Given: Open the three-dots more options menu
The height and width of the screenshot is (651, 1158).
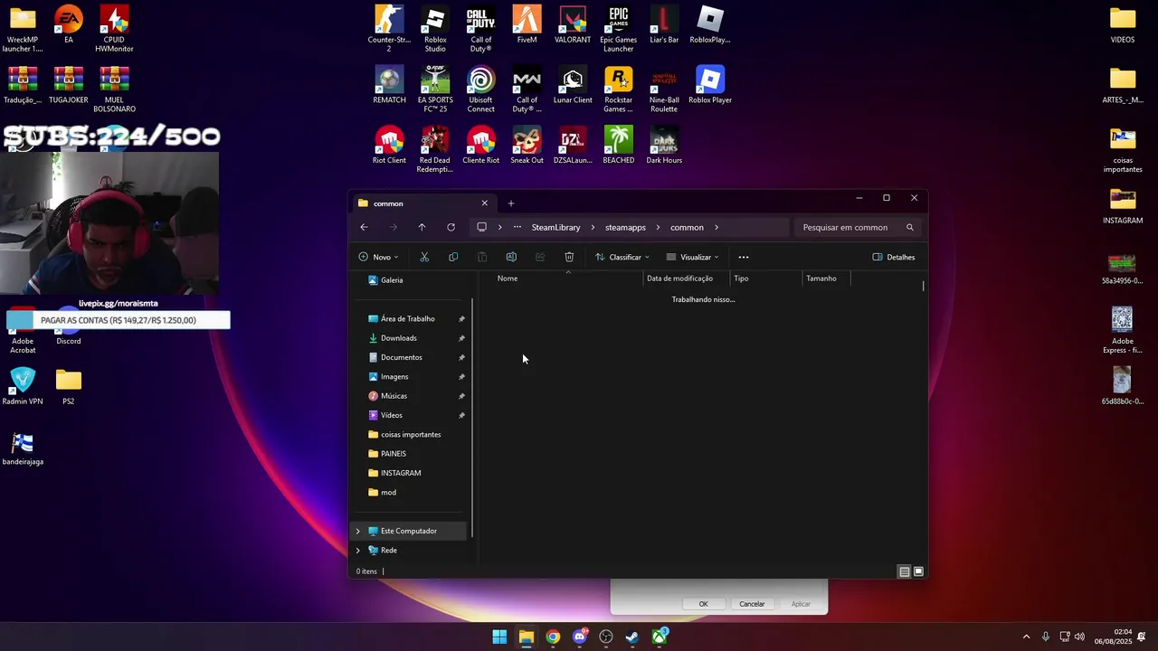Looking at the screenshot, I should click(744, 257).
